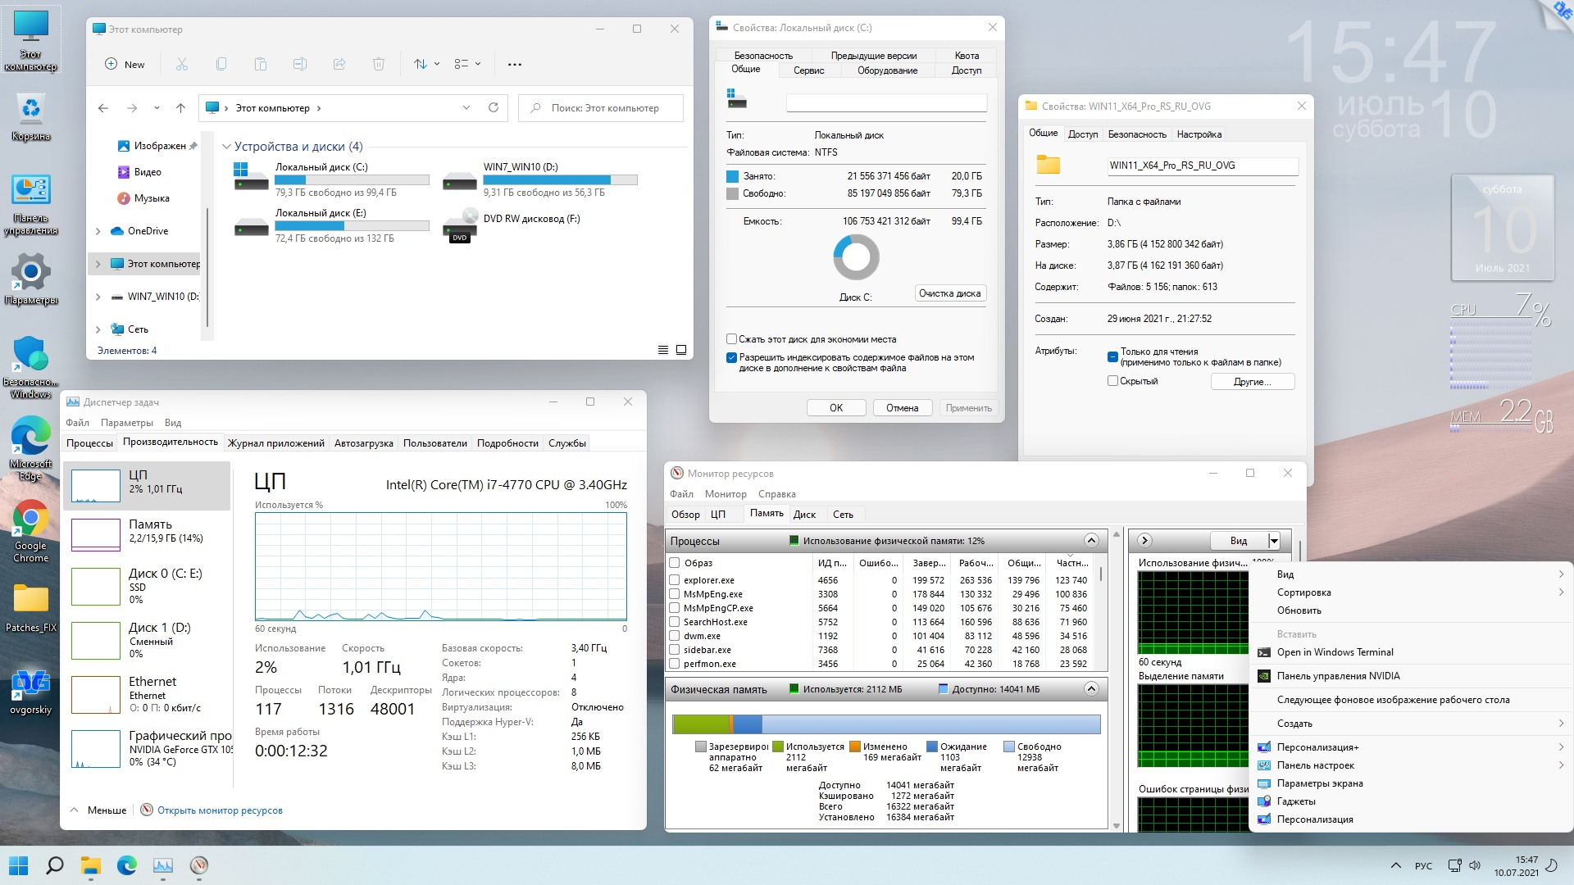This screenshot has height=885, width=1574.
Task: Click the Search magnifier on taskbar
Action: pos(55,865)
